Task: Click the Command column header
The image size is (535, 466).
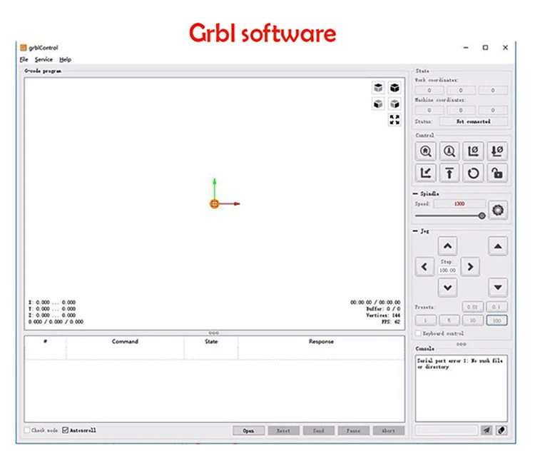Action: click(125, 341)
